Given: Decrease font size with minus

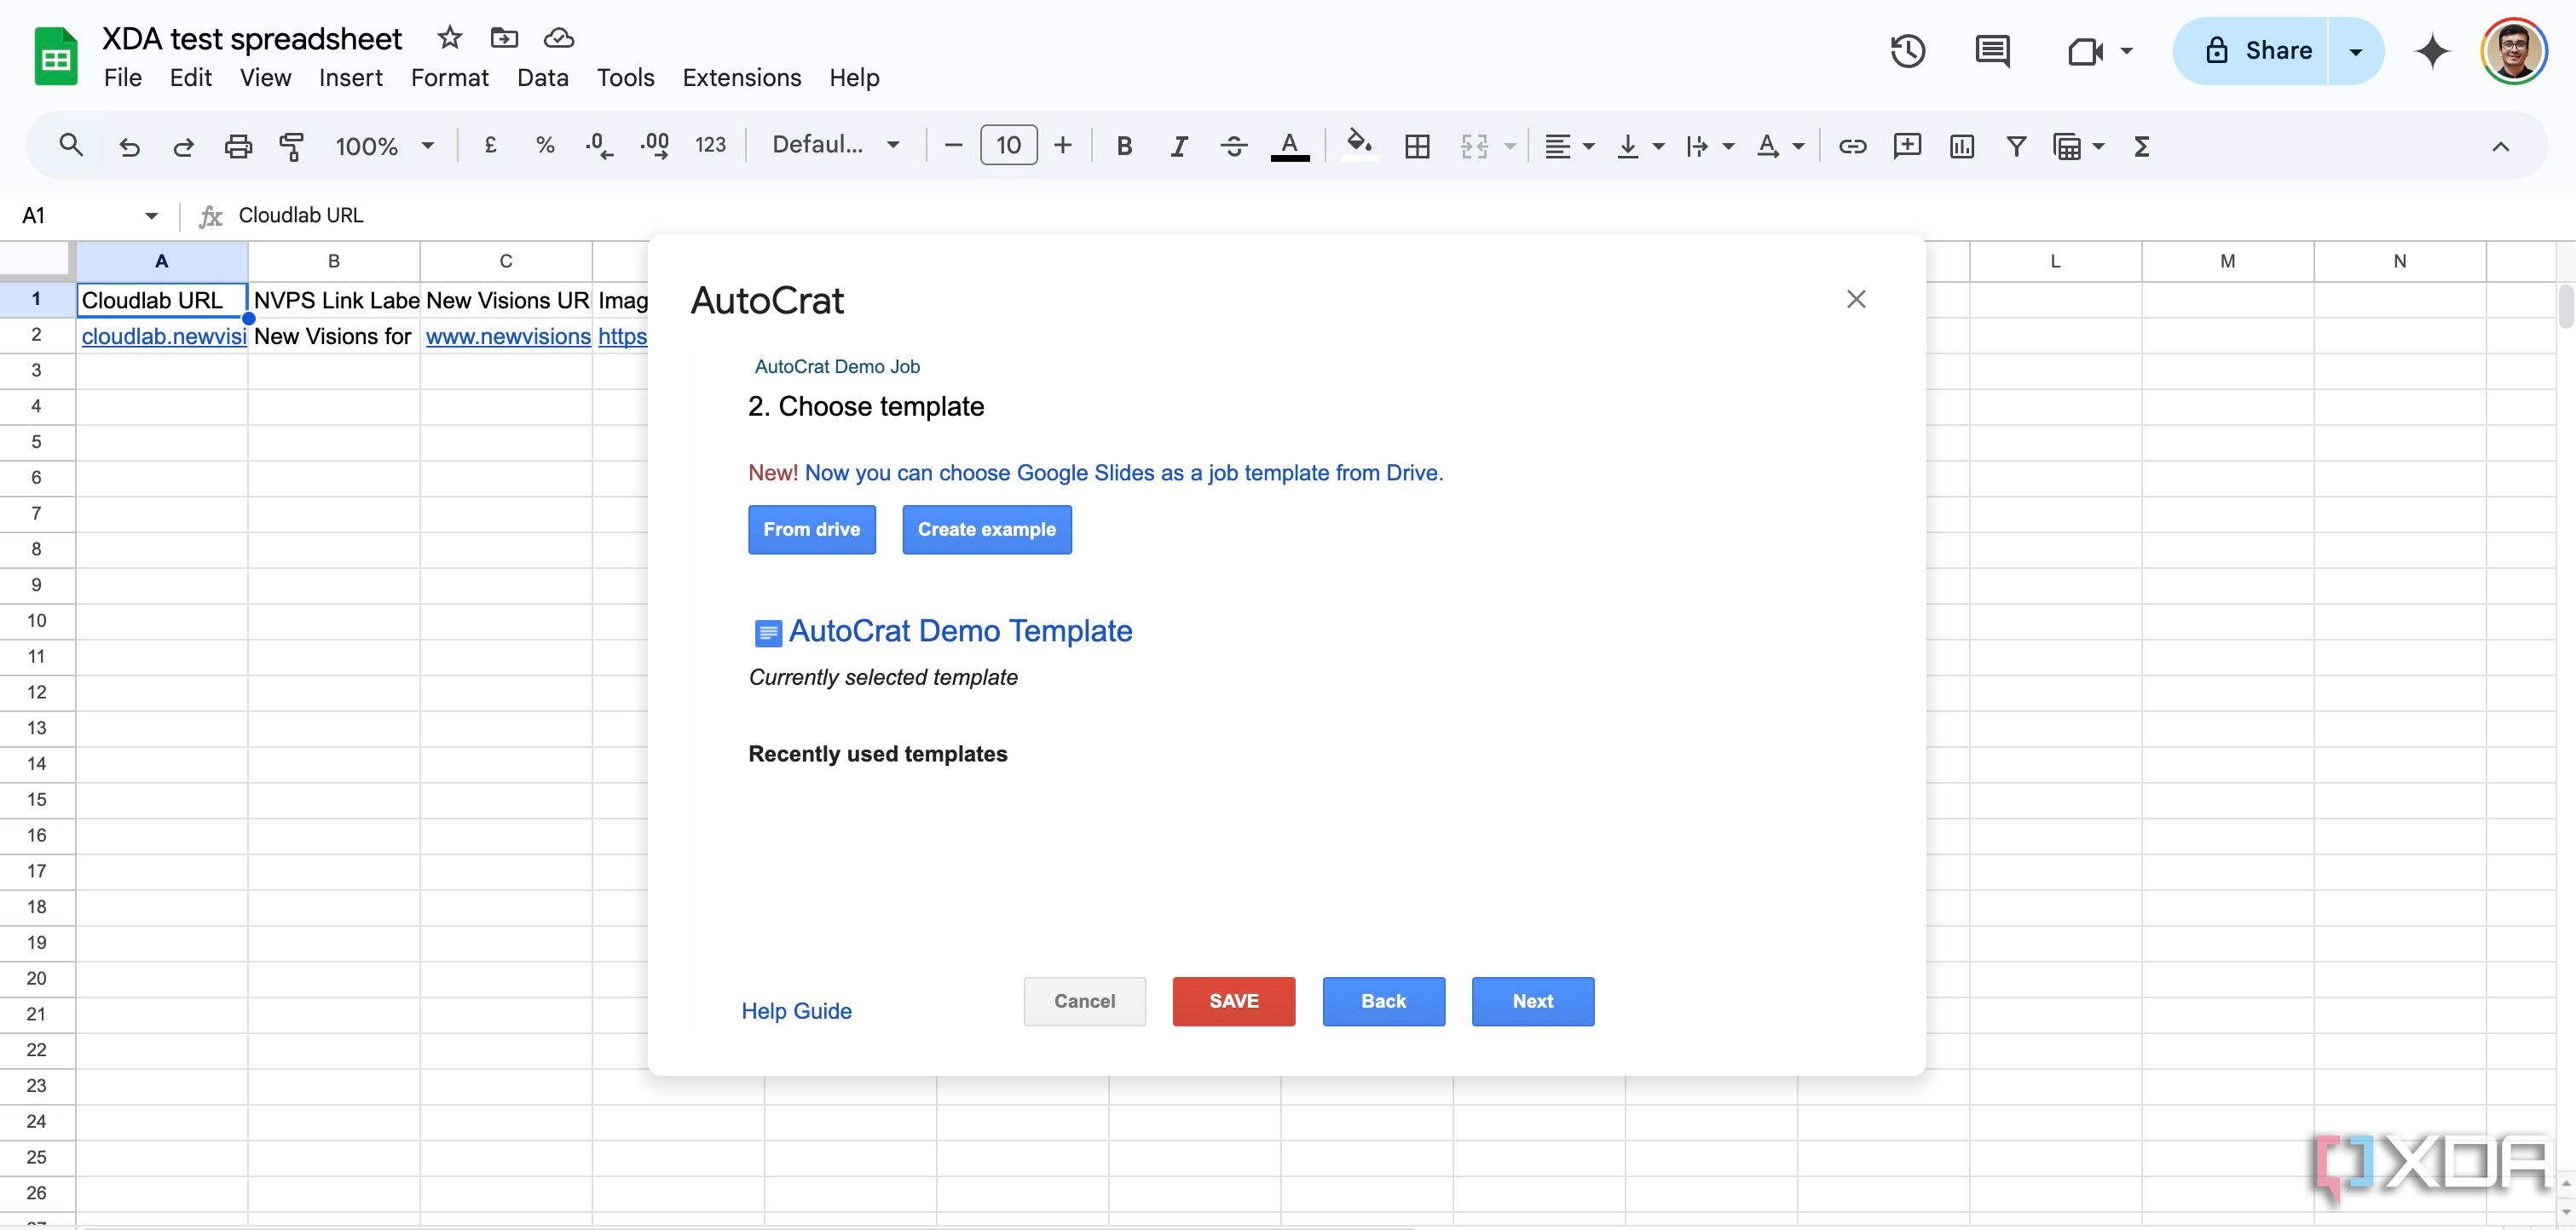Looking at the screenshot, I should (953, 146).
